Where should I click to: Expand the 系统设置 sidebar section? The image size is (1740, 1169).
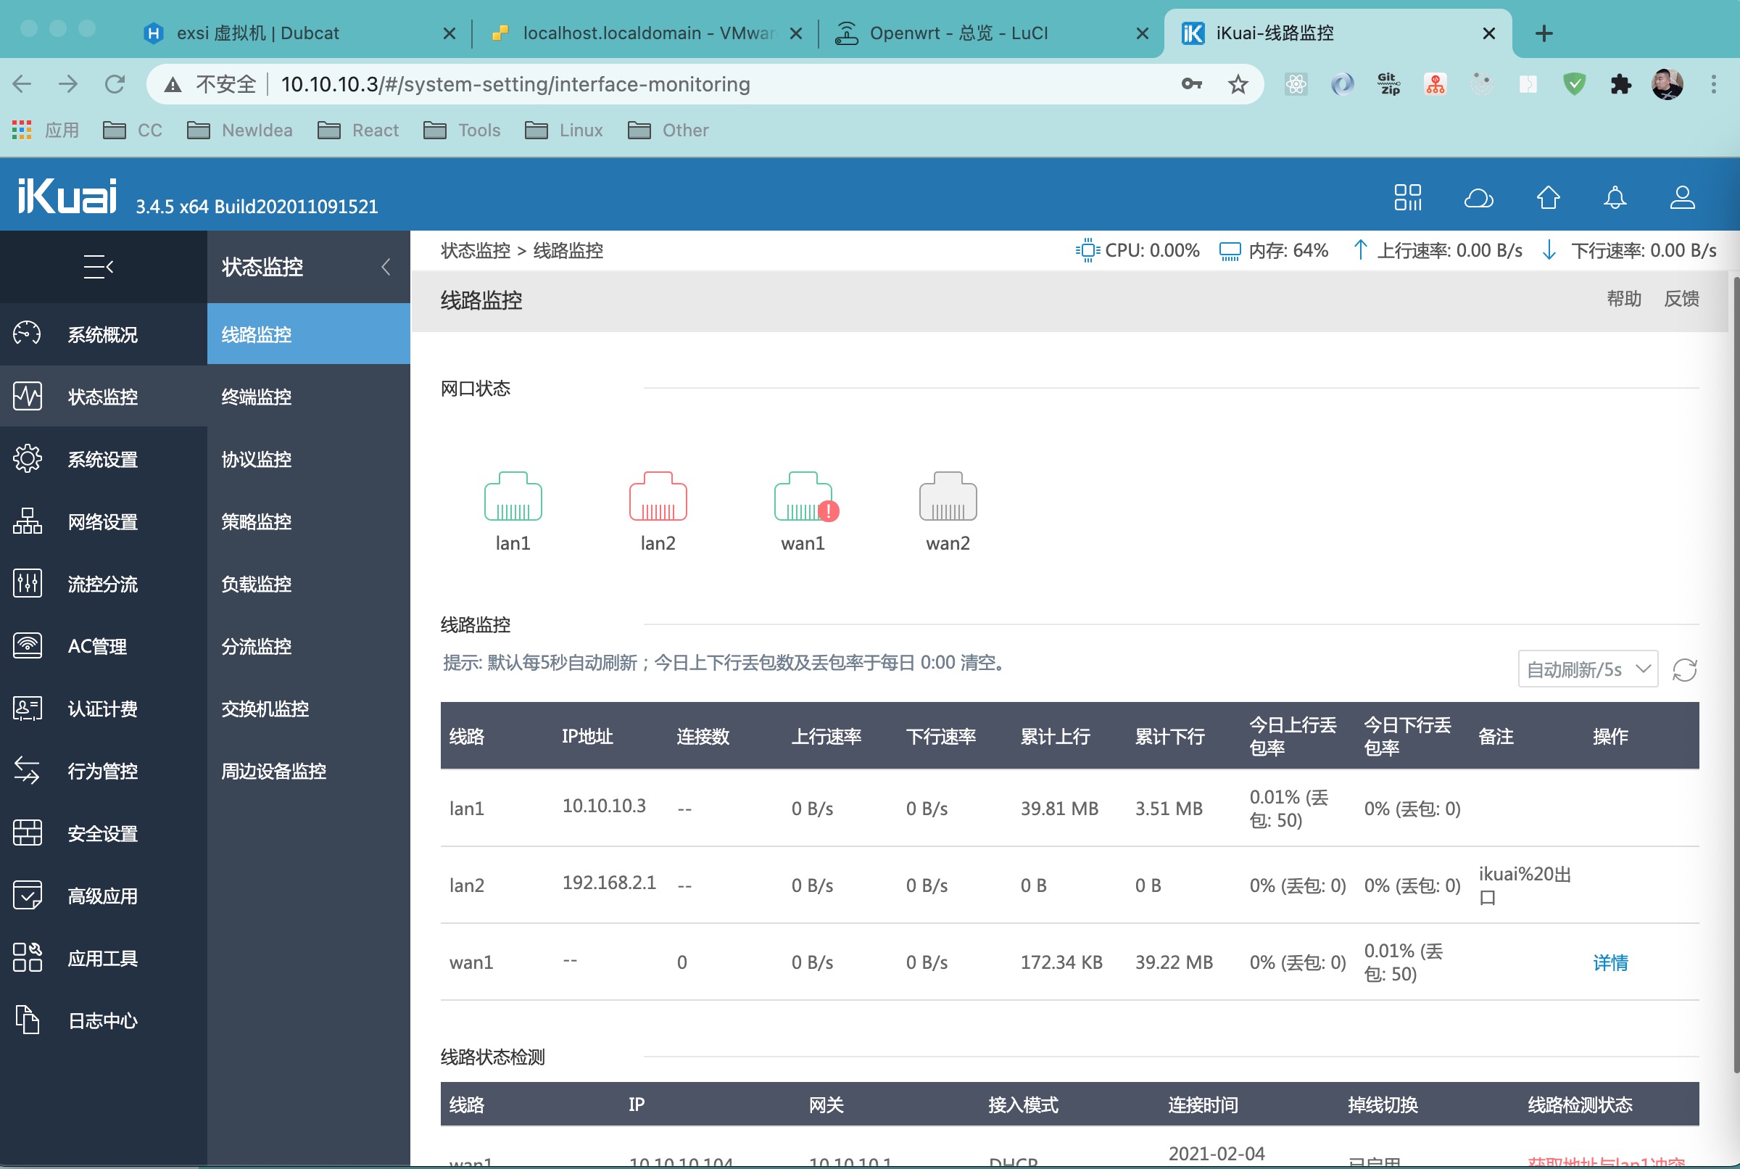point(103,459)
